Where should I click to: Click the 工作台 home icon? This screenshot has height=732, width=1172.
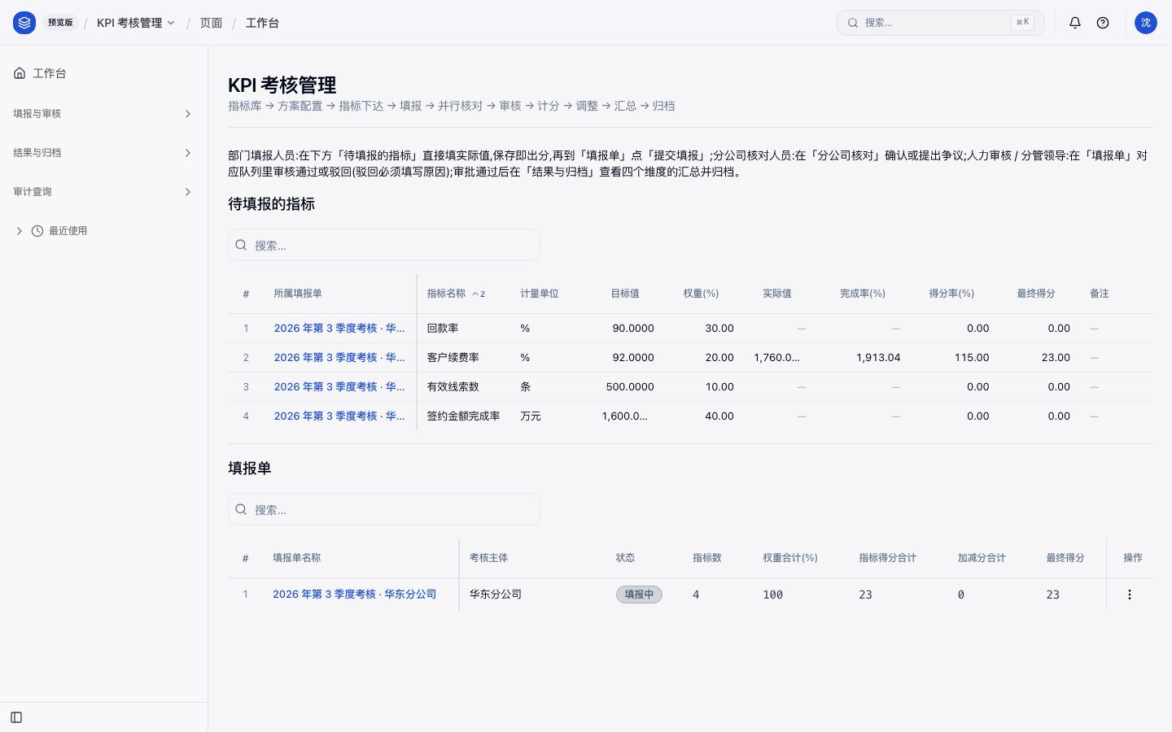(20, 73)
